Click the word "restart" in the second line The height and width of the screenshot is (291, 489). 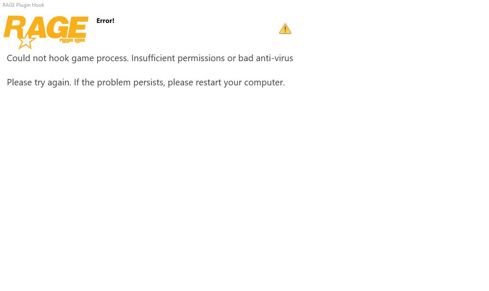click(x=208, y=82)
